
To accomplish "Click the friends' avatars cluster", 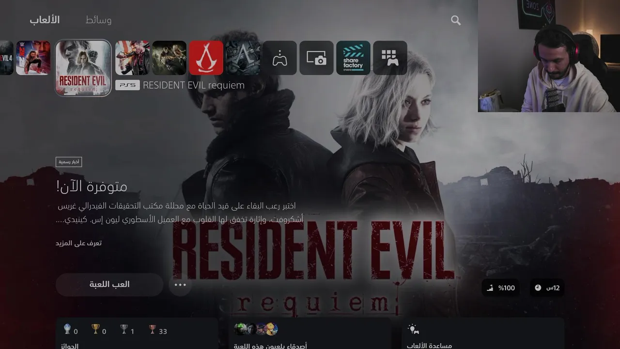I will tap(256, 329).
